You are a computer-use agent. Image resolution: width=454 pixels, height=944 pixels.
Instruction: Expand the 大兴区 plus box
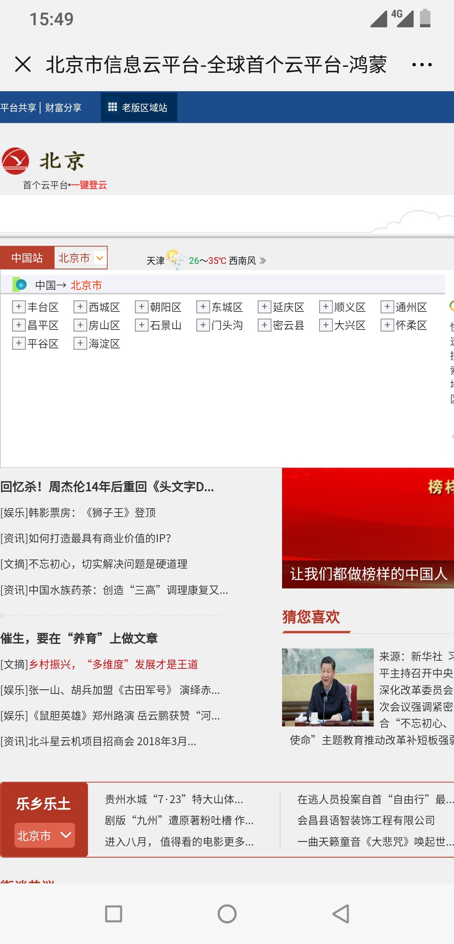tap(325, 325)
